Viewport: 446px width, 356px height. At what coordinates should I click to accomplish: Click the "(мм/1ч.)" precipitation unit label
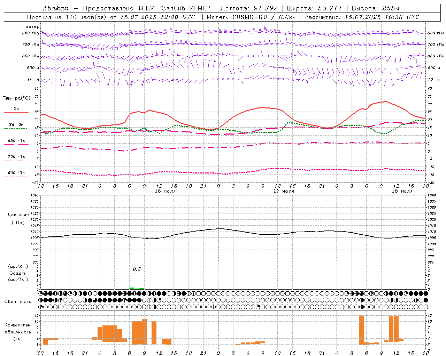pos(18,280)
